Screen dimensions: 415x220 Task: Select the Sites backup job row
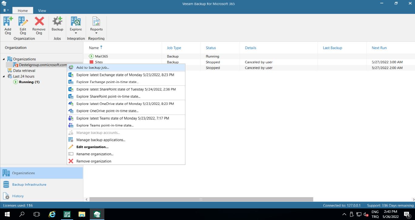249,62
